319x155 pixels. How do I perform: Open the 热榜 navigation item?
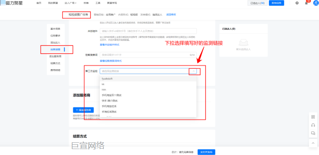click(x=86, y=3)
